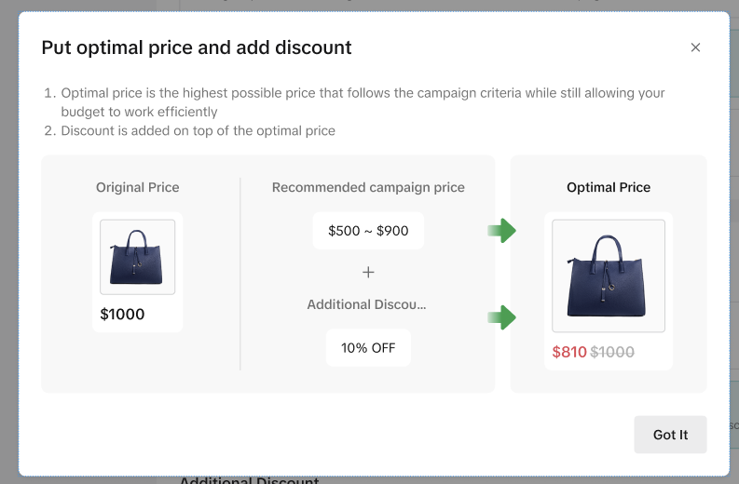The image size is (739, 484).
Task: Click the Original Price heading
Action: [138, 187]
